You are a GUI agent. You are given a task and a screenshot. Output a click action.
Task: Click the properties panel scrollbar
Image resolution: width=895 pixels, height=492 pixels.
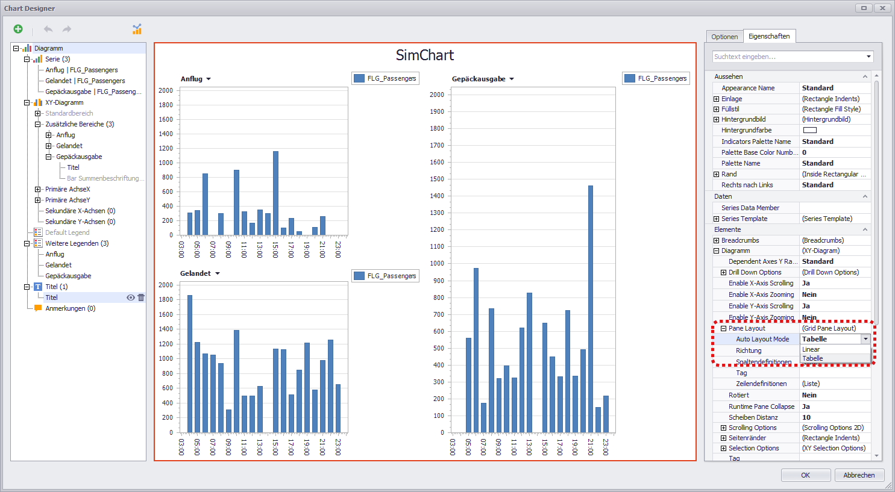click(877, 202)
